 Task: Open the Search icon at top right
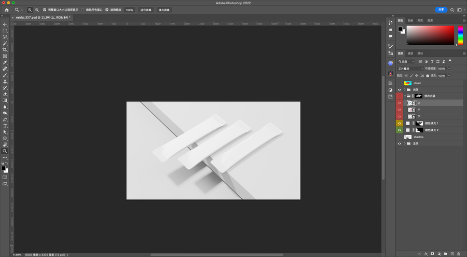point(452,10)
